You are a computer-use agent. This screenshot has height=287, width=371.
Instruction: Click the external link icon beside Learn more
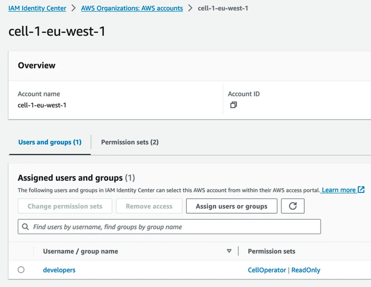[361, 190]
